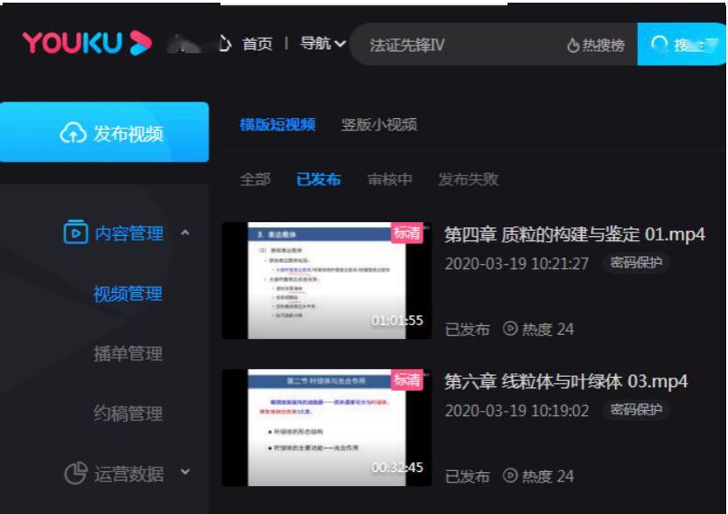Select the 发布失败 filter tab
The width and height of the screenshot is (728, 514).
(x=468, y=179)
